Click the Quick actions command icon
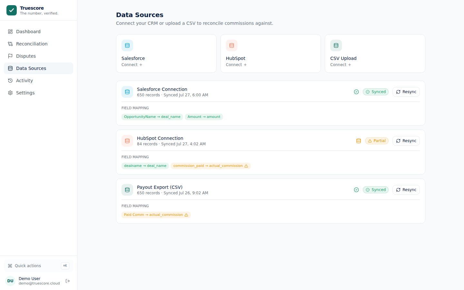Viewport: 464px width, 290px height. pyautogui.click(x=10, y=266)
